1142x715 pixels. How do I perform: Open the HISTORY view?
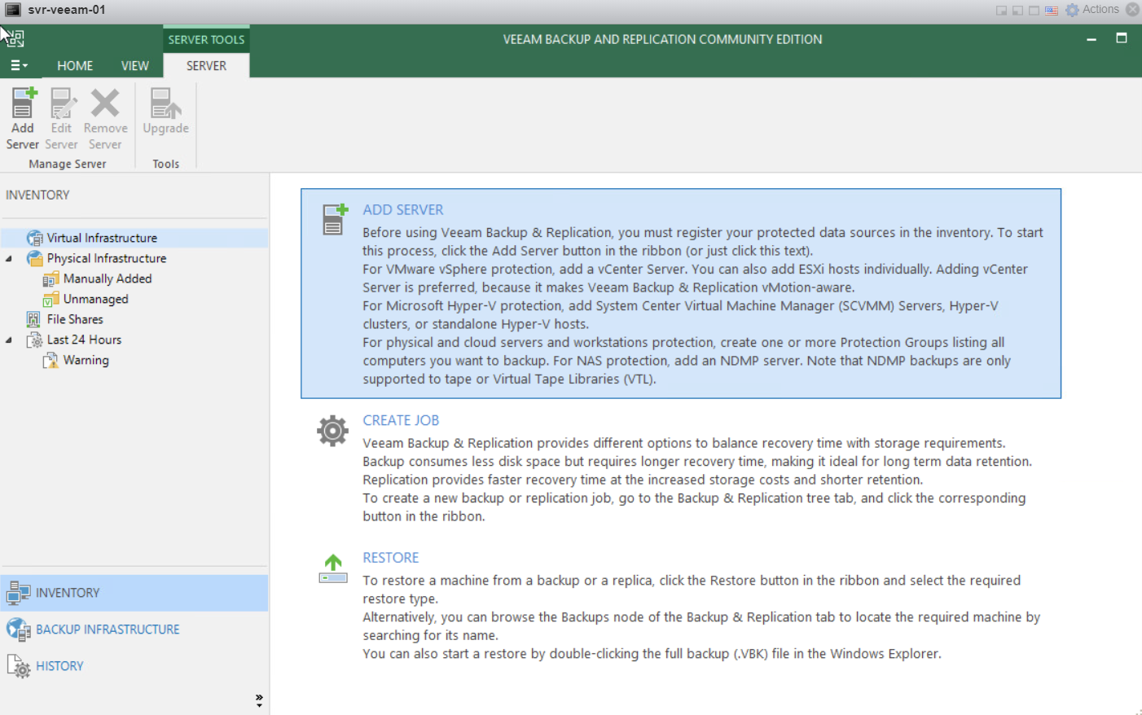tap(134, 666)
